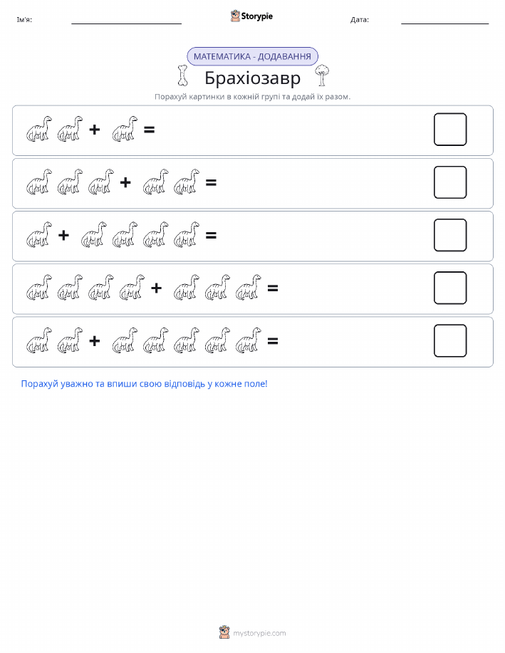Click the equals sign in the fifth row

[x=273, y=341]
